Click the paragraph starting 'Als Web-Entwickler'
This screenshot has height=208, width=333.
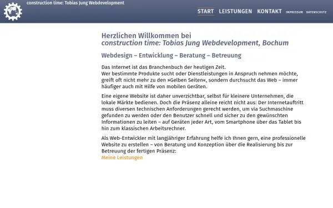[204, 145]
